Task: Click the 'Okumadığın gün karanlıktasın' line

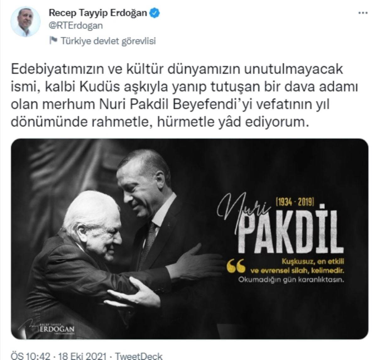Action: (x=292, y=279)
